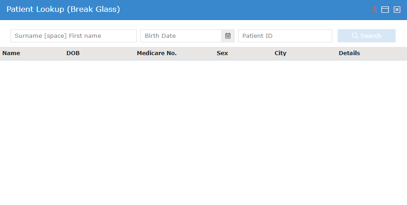Sort results by Name column
The width and height of the screenshot is (407, 205).
point(11,53)
